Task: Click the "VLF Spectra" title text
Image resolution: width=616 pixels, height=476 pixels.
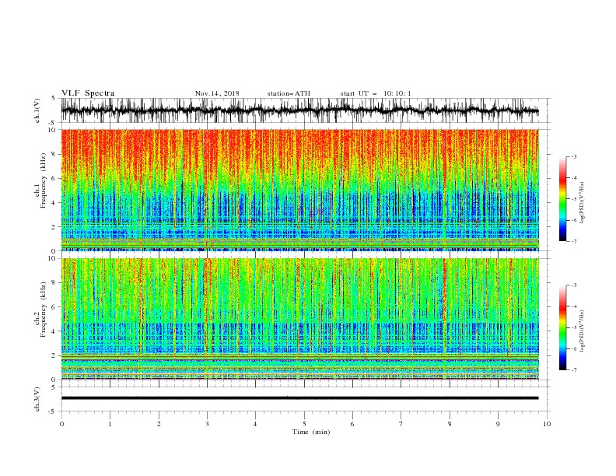Action: (x=88, y=93)
